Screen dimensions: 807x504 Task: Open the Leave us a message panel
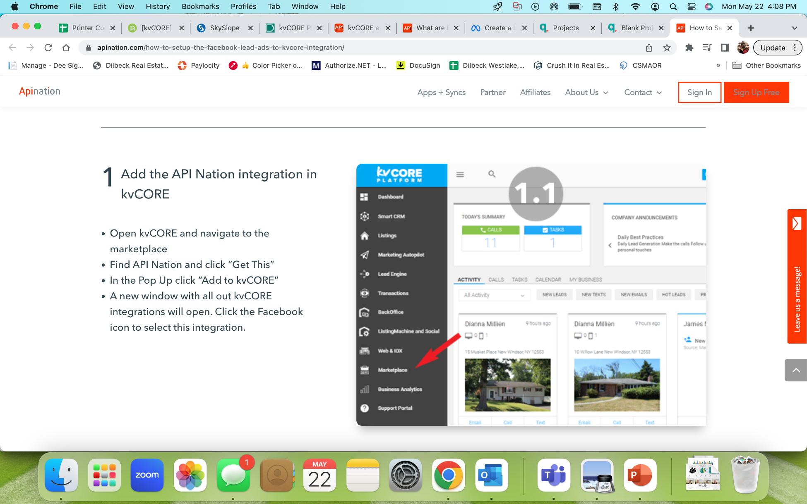pyautogui.click(x=797, y=276)
